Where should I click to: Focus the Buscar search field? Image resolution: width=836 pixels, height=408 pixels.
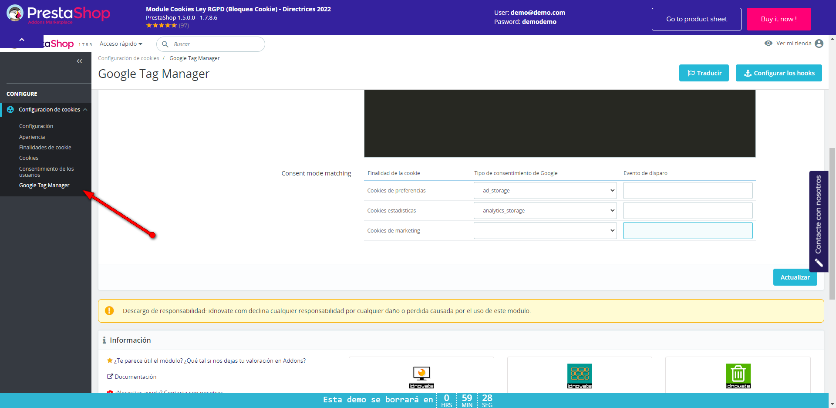coord(211,44)
